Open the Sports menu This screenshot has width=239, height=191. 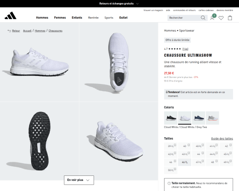(x=109, y=18)
